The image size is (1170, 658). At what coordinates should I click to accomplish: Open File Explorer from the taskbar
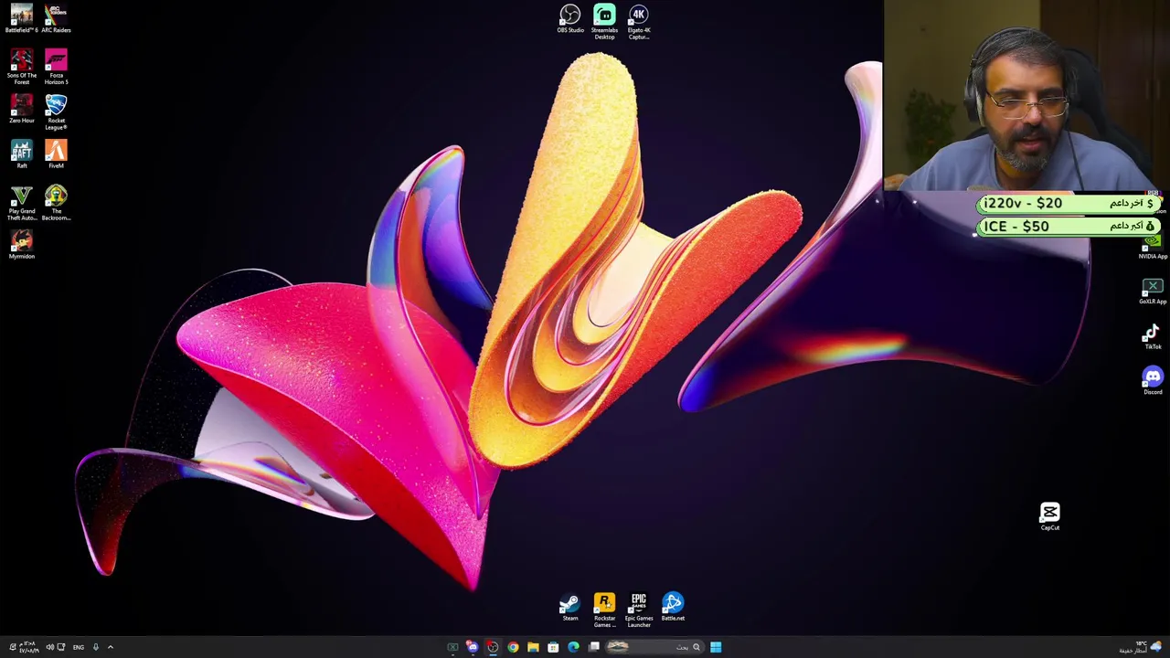pyautogui.click(x=533, y=647)
